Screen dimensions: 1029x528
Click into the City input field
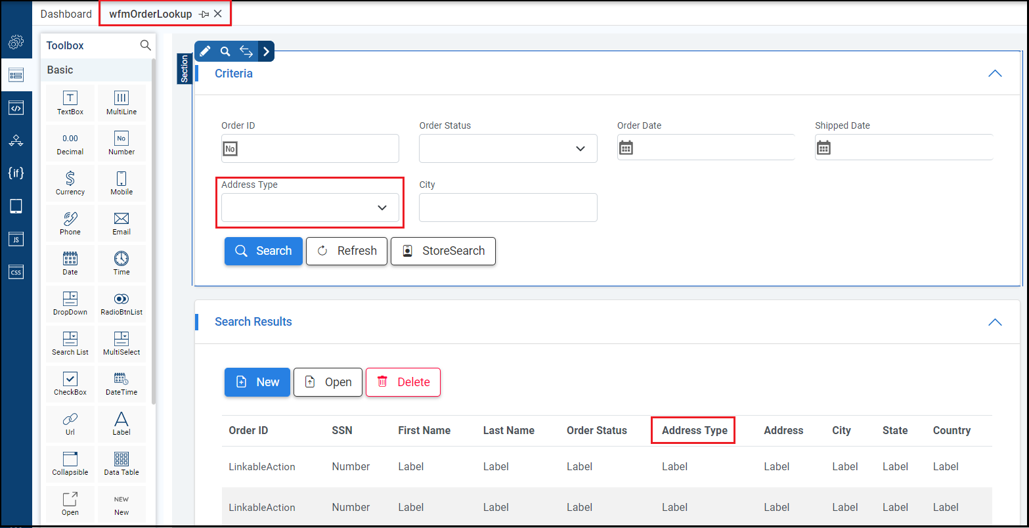(x=508, y=208)
